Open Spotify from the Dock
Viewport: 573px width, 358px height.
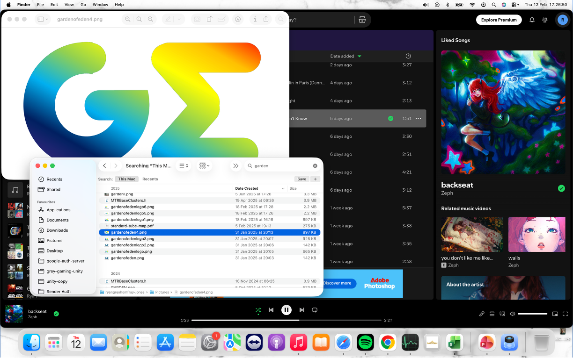pyautogui.click(x=366, y=343)
